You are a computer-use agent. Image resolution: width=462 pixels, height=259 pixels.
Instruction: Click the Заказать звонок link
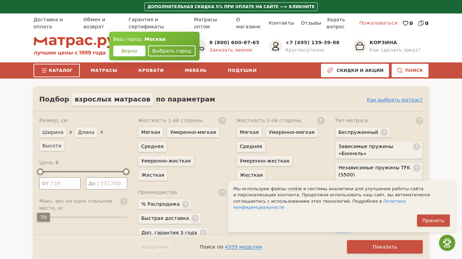[231, 50]
